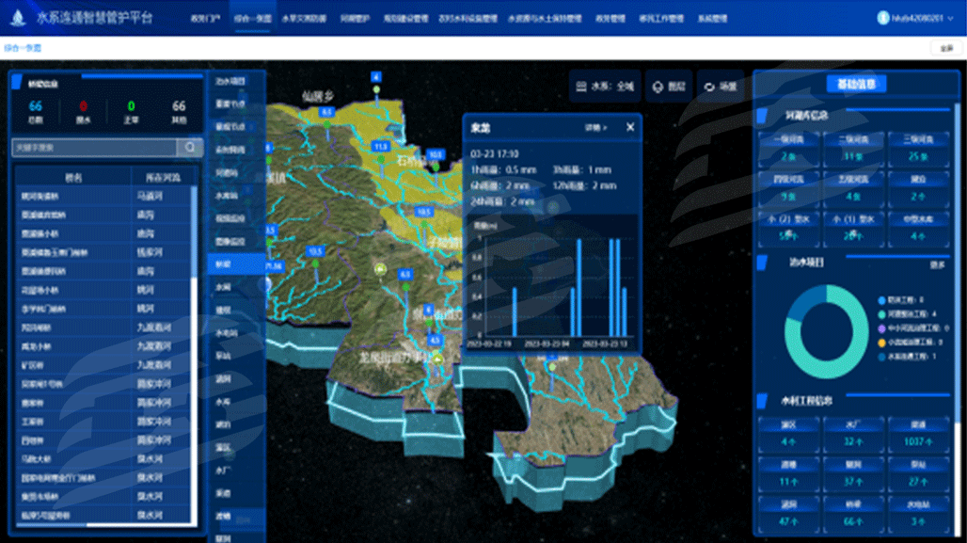
Task: Click the 11.3 rainfall marker on map
Action: pyautogui.click(x=381, y=147)
